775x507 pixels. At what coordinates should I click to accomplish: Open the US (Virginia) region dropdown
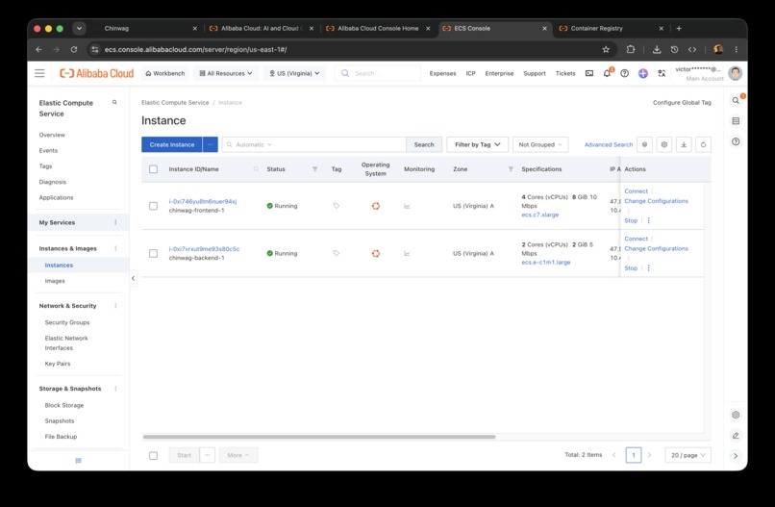(x=294, y=73)
